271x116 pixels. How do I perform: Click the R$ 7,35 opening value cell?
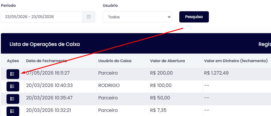(x=158, y=110)
